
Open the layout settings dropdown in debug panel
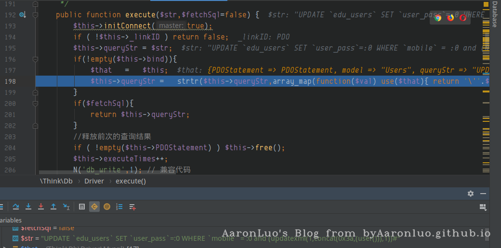point(483,207)
